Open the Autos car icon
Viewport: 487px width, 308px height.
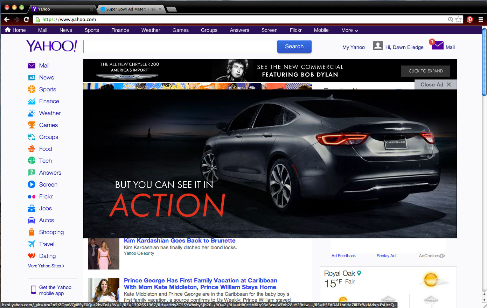[x=32, y=220]
